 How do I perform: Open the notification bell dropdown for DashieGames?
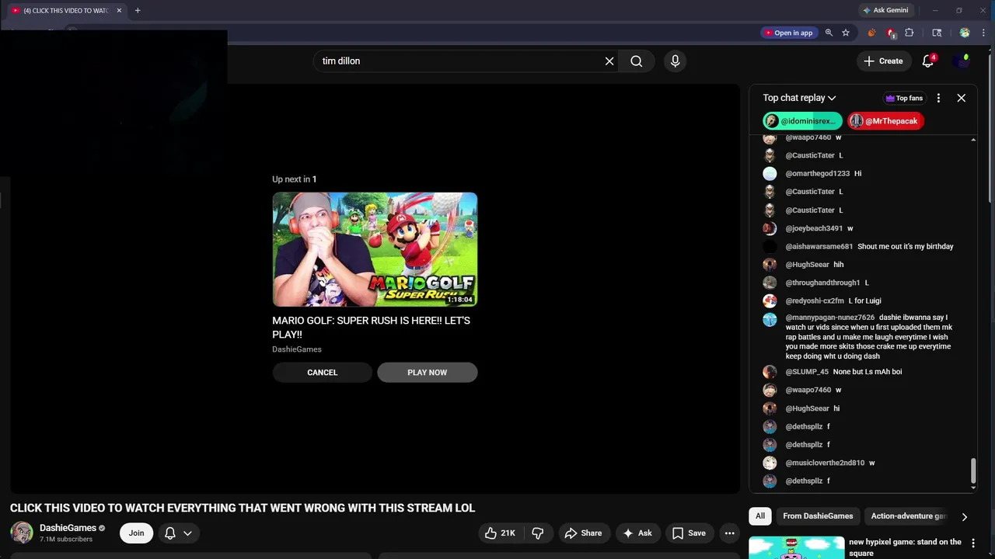pyautogui.click(x=178, y=533)
